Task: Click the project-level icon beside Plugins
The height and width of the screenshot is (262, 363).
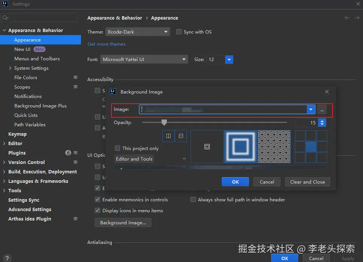Action: pyautogui.click(x=75, y=153)
